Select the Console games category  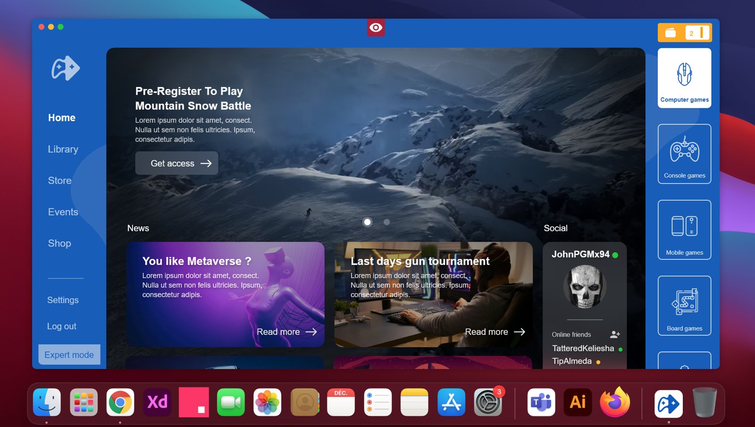point(684,154)
